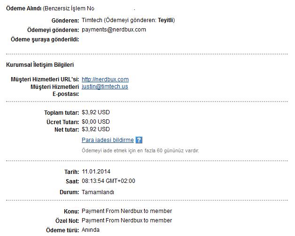Viewport: 295px width, 236px height.
Task: Click the 60-day refund notice text
Action: click(140, 151)
